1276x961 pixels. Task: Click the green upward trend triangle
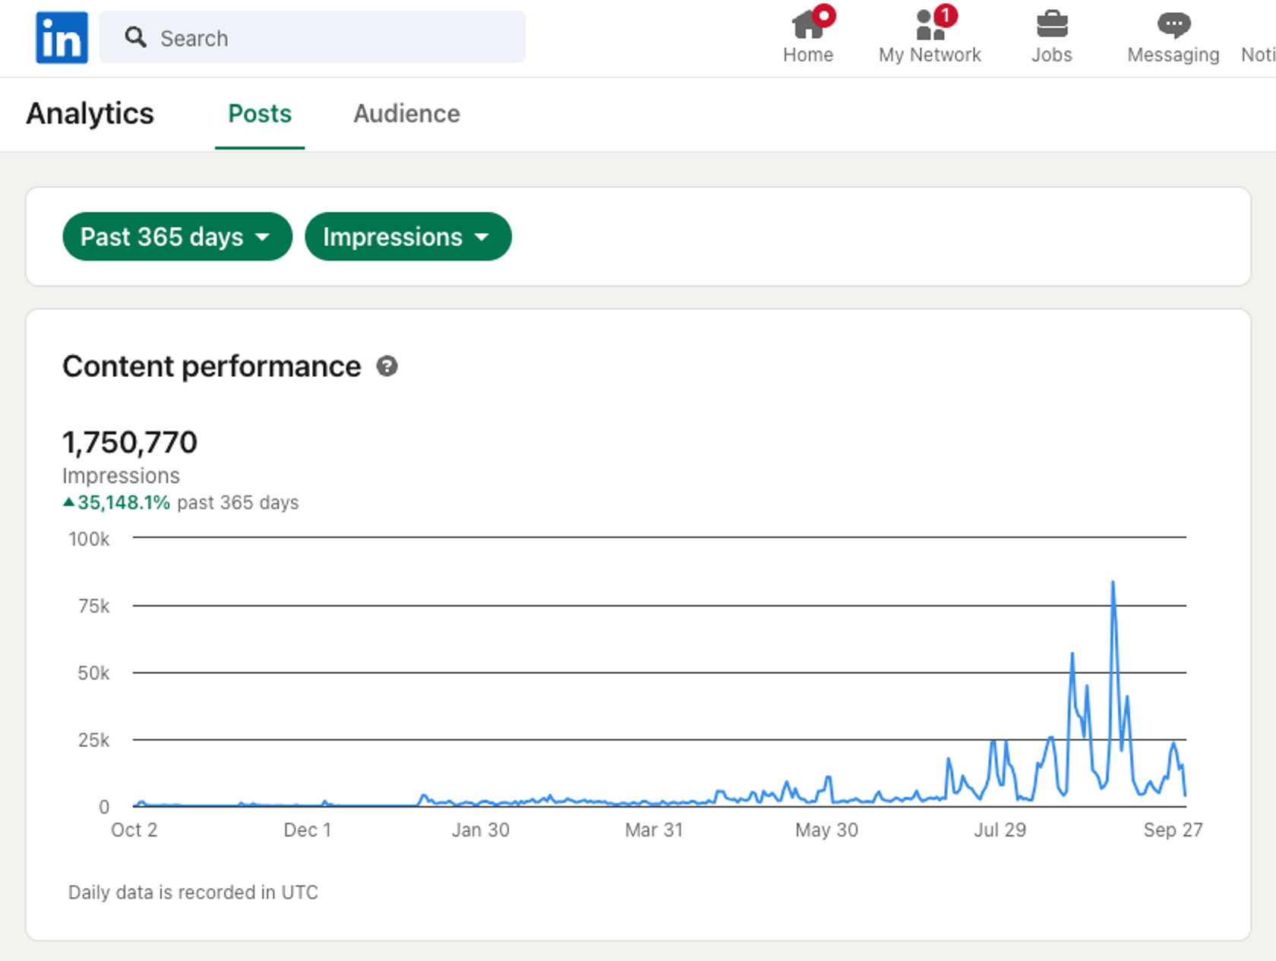69,502
